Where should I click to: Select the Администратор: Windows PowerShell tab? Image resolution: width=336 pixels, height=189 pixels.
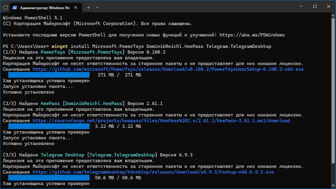point(46,8)
